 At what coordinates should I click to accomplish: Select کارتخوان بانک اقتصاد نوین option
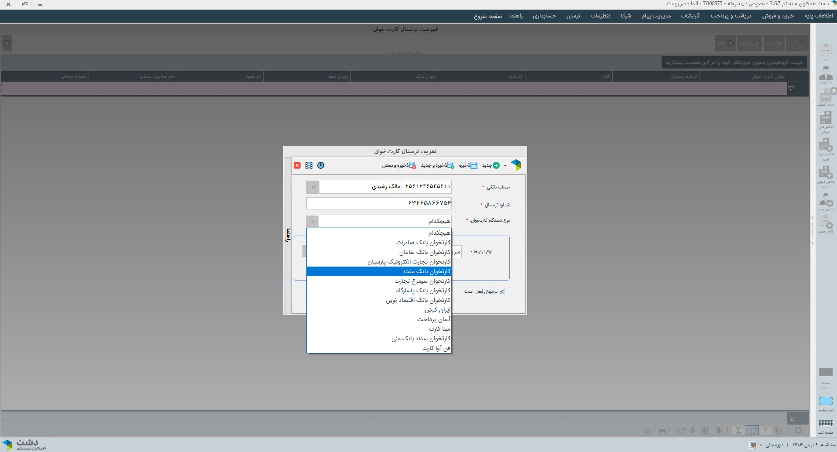click(379, 300)
